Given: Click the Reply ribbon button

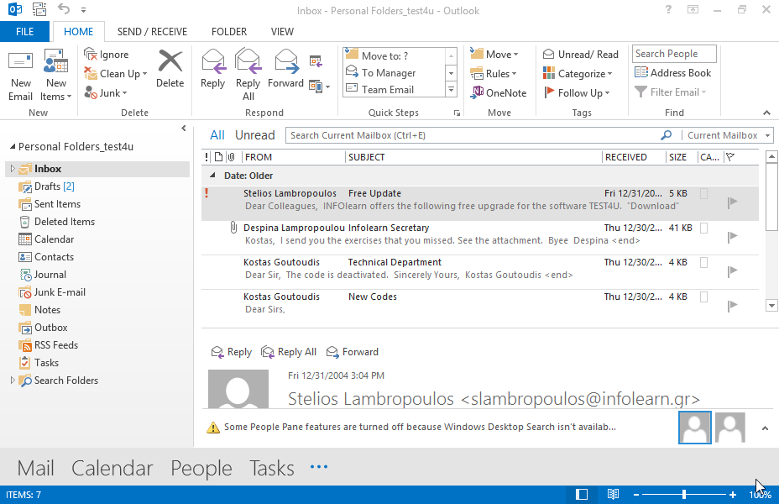Looking at the screenshot, I should coord(212,70).
